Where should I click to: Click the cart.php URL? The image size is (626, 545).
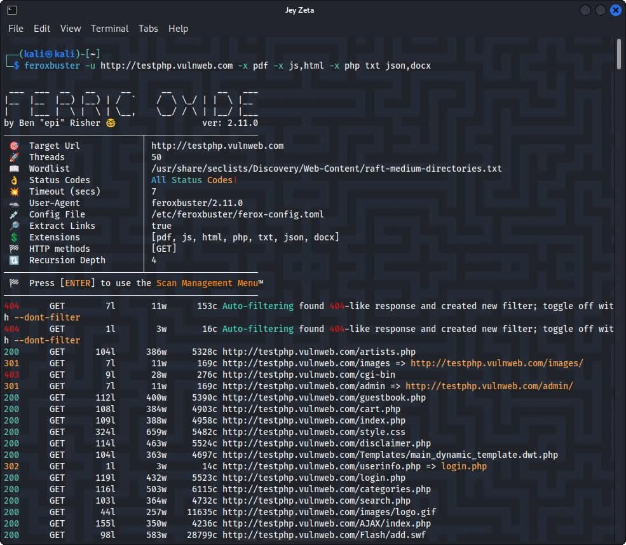(x=311, y=409)
